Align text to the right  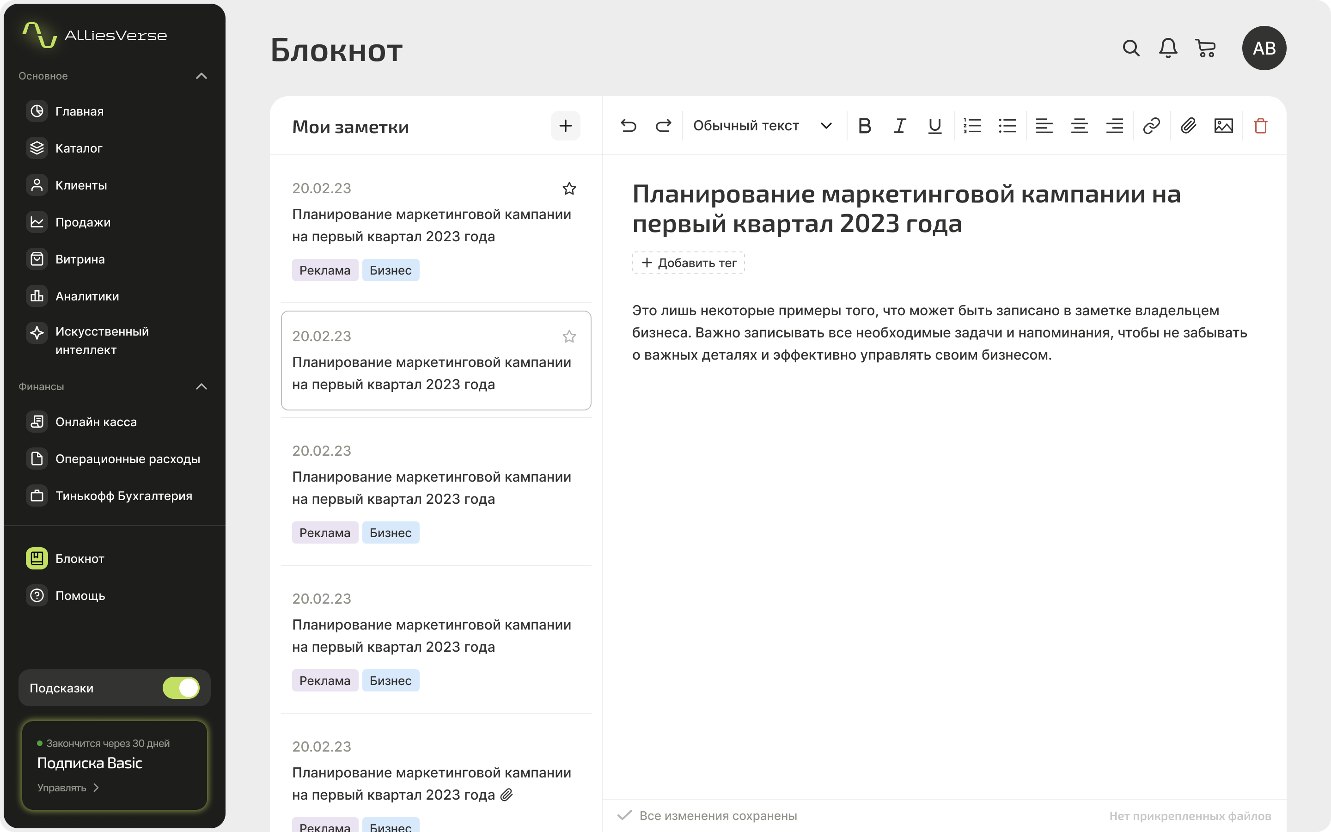click(x=1115, y=126)
